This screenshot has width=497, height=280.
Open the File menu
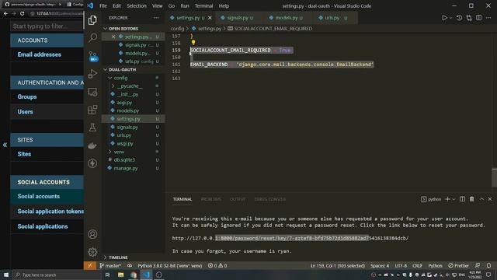103,5
